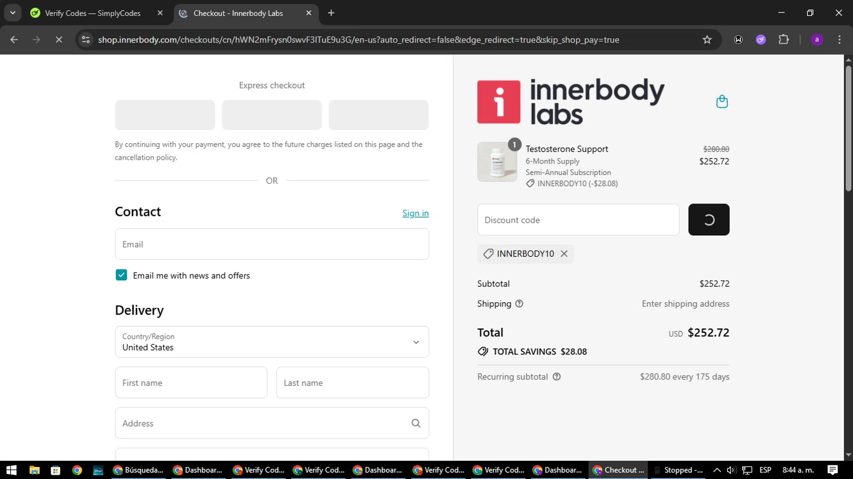
Task: Open the shopping bag cart icon
Action: (722, 102)
